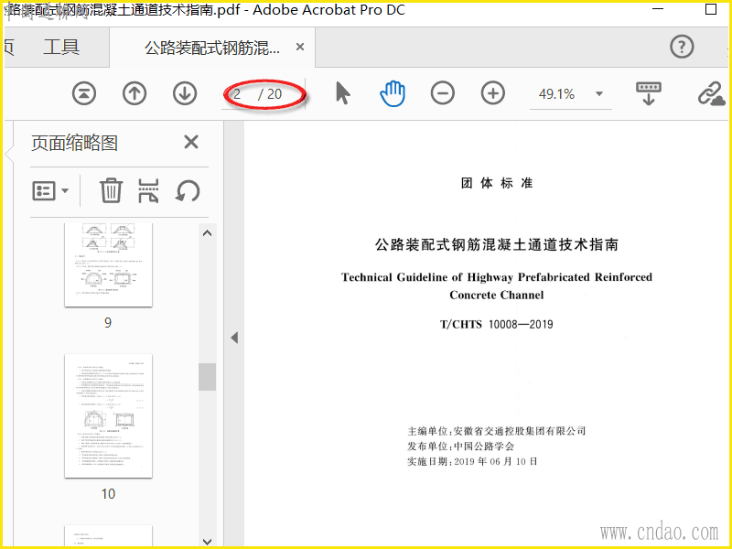The height and width of the screenshot is (549, 732).
Task: Click the page break scissors icon
Action: click(x=149, y=190)
